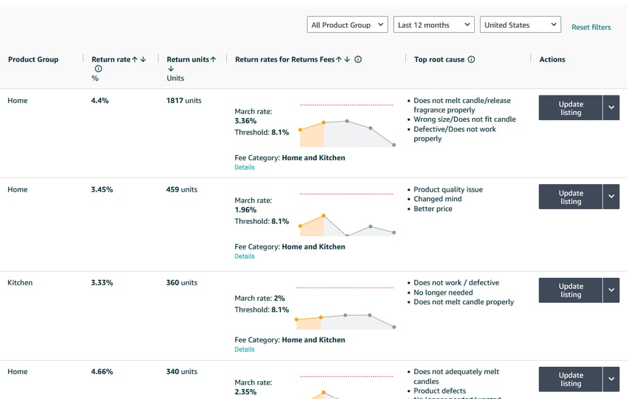Image resolution: width=629 pixels, height=399 pixels.
Task: Select the 360 units cell
Action: [182, 283]
